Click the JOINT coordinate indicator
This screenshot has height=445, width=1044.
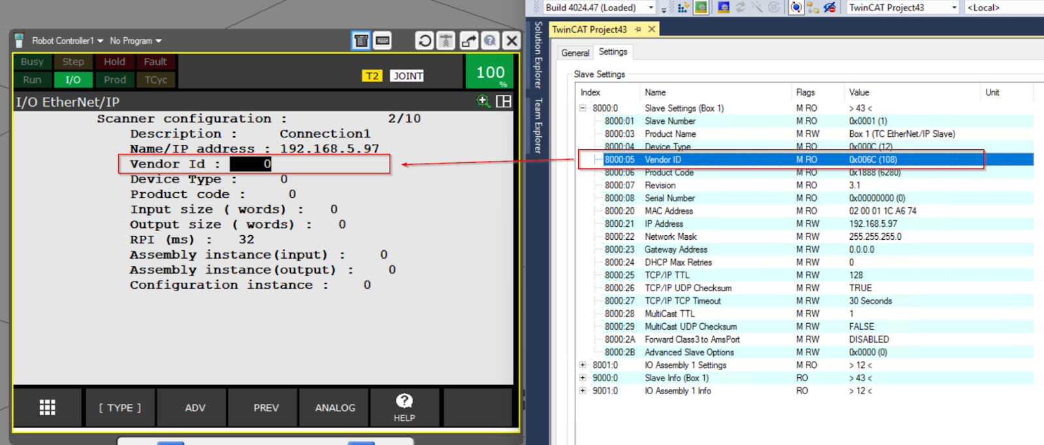tap(408, 76)
